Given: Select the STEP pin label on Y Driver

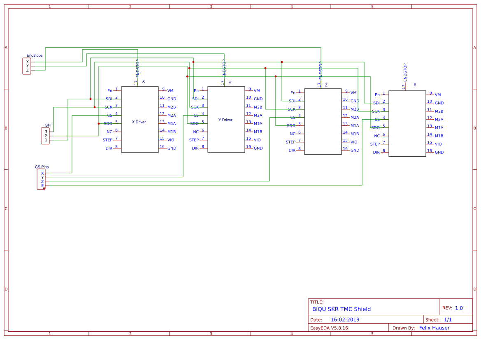Looking at the screenshot, I should pyautogui.click(x=195, y=140).
